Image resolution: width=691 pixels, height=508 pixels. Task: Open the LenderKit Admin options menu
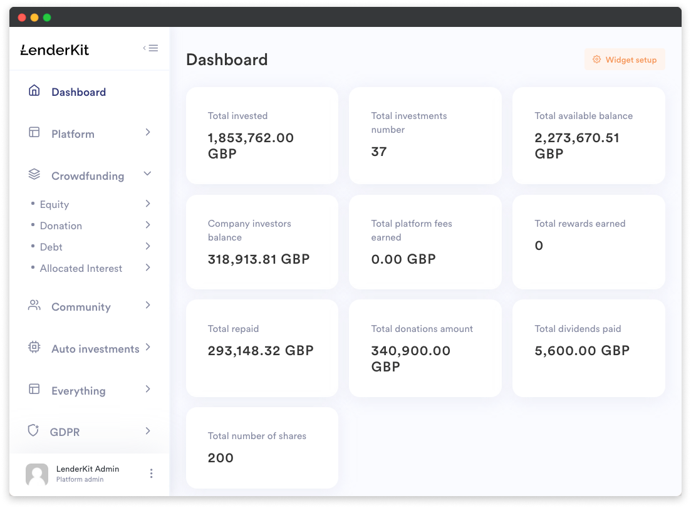[151, 474]
